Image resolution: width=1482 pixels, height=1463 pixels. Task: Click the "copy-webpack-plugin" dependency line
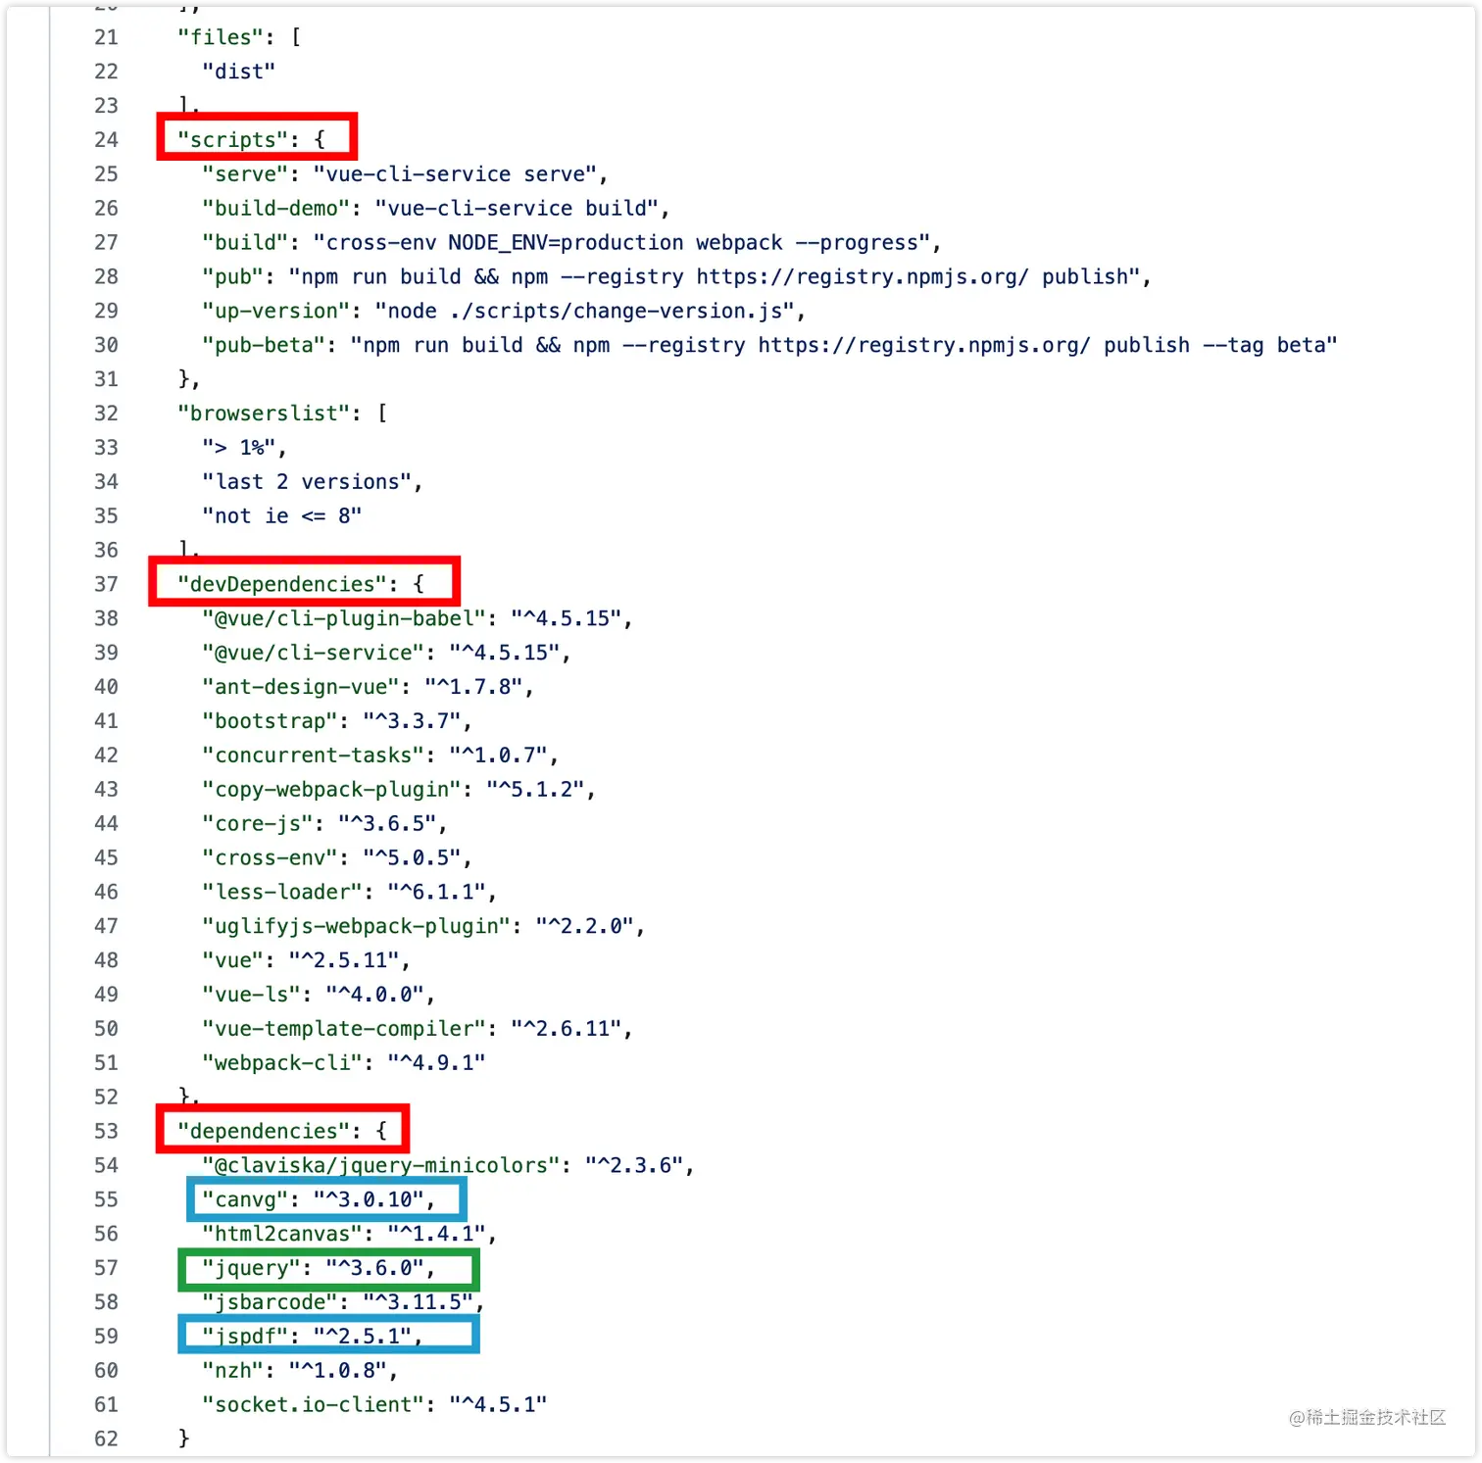click(x=399, y=791)
